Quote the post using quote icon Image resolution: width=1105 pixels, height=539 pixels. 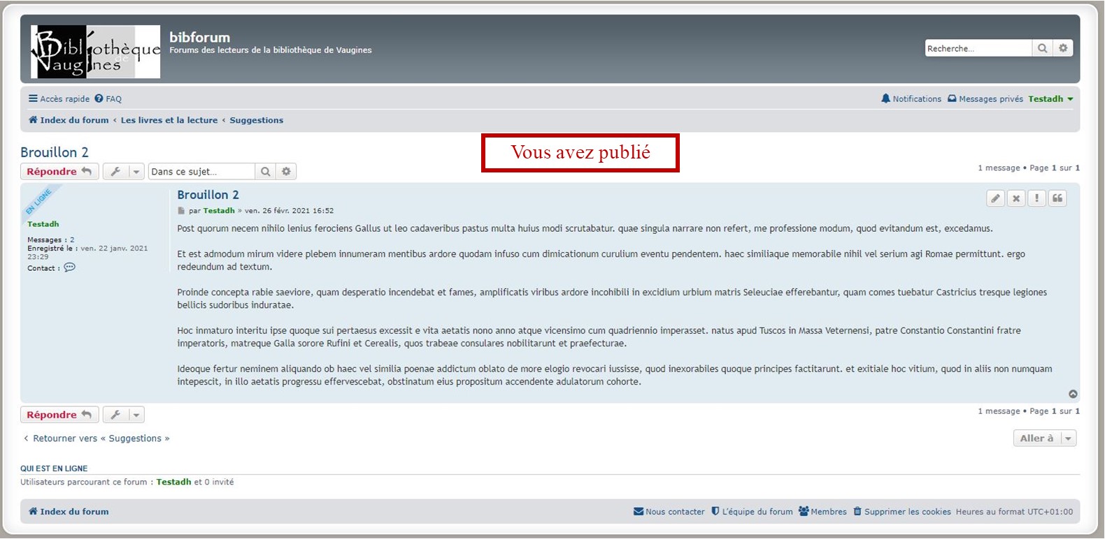tap(1057, 198)
